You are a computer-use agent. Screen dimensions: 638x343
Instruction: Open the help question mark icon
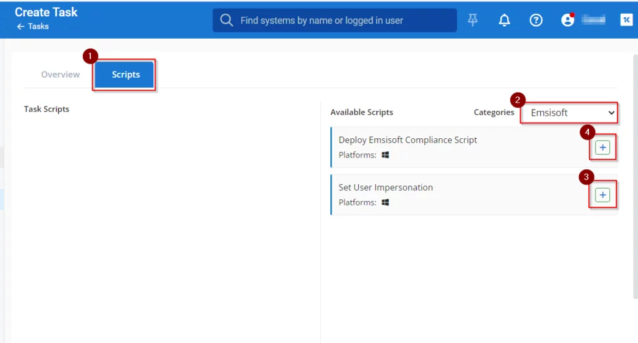pos(536,21)
